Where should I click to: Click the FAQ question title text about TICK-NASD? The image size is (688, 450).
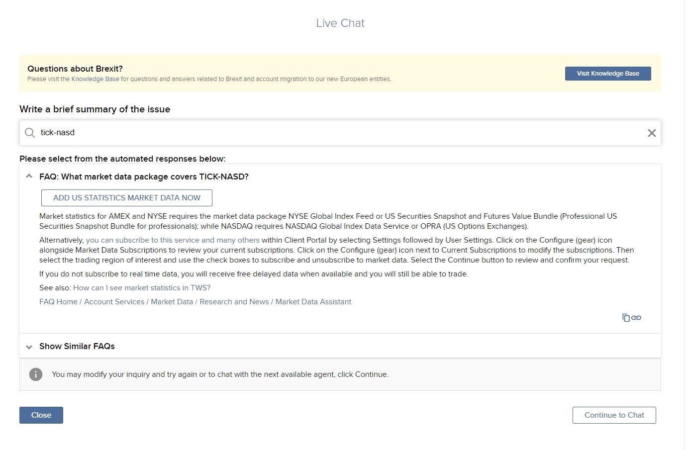click(x=144, y=177)
